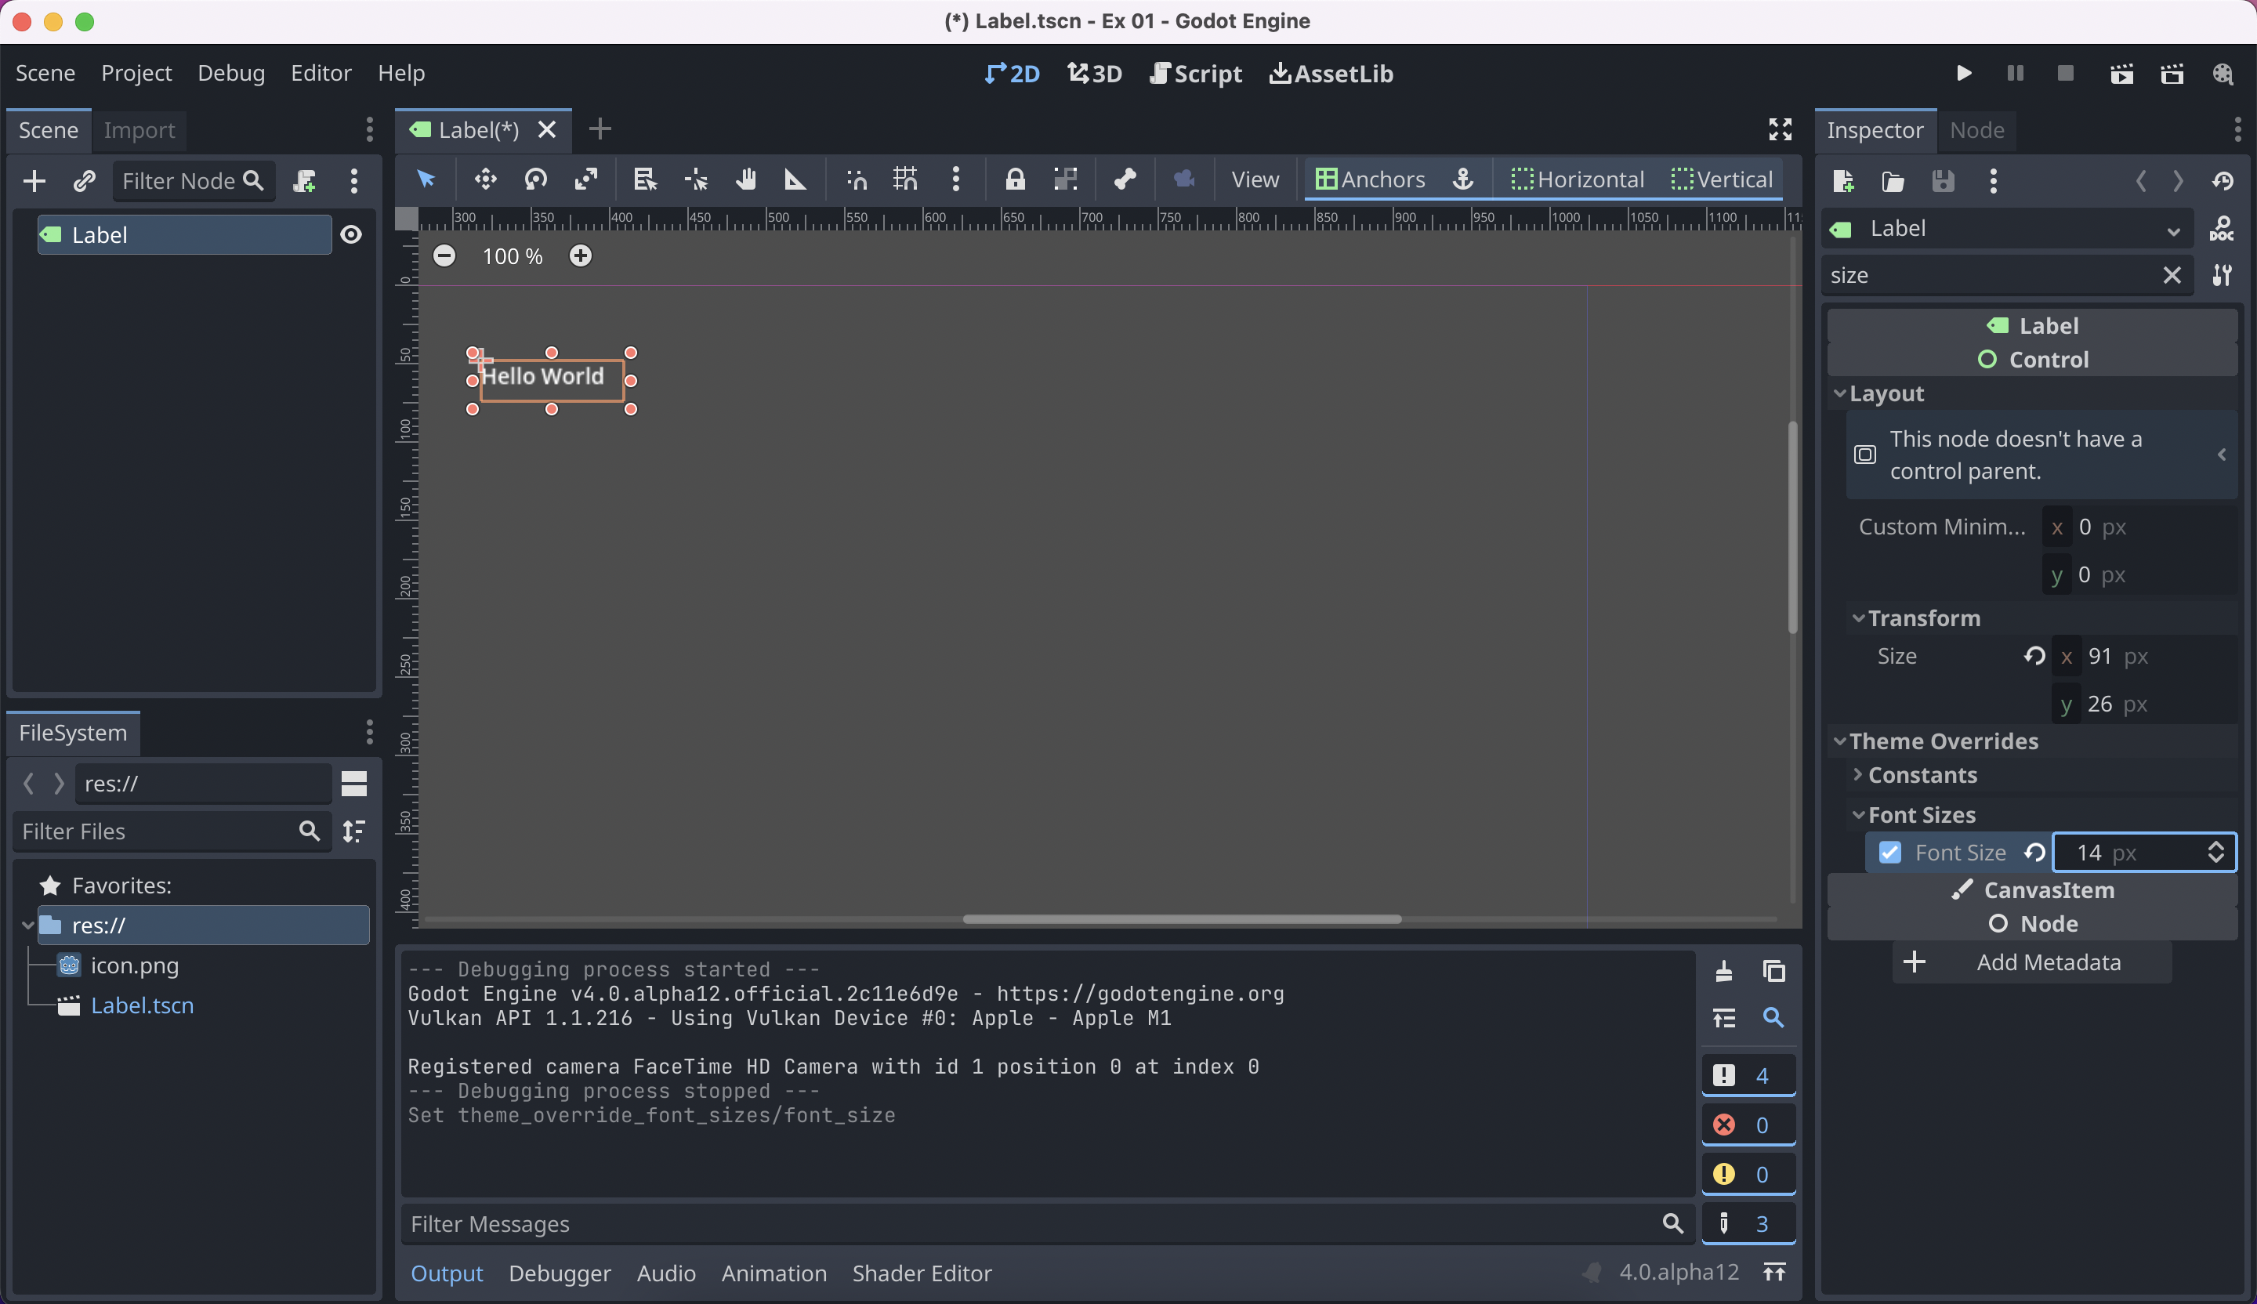Add a new child node with the plus icon

[x=33, y=180]
